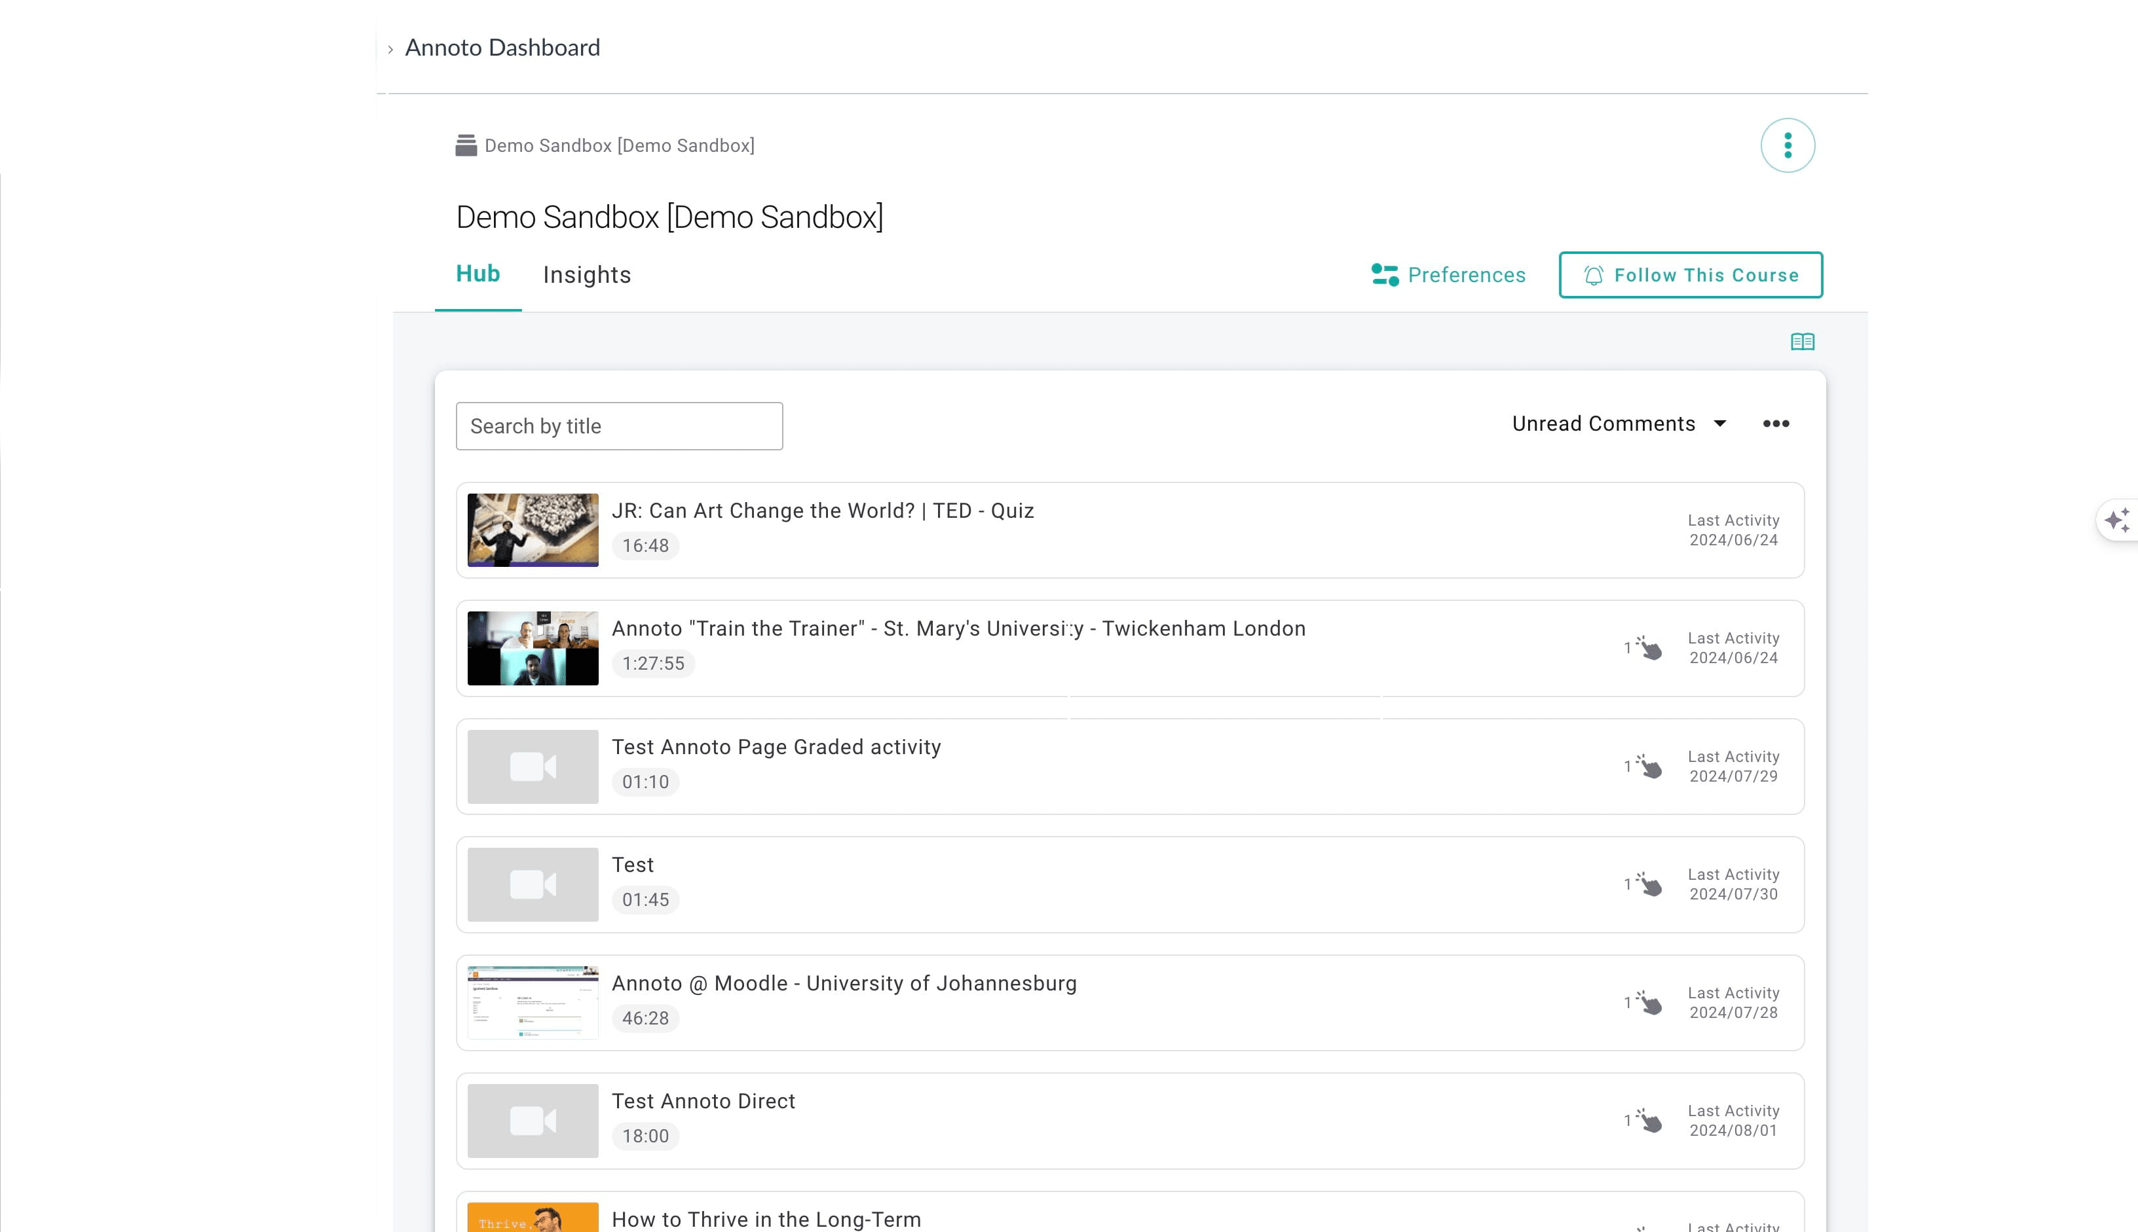Click the large Demo Sandbox [Demo Sandbox] title

point(669,217)
